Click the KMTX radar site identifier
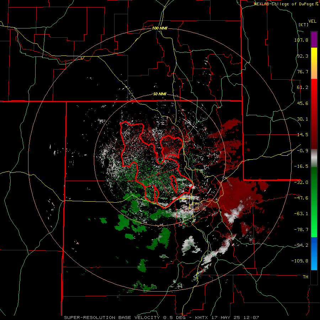320x320 pixels. pos(202,318)
